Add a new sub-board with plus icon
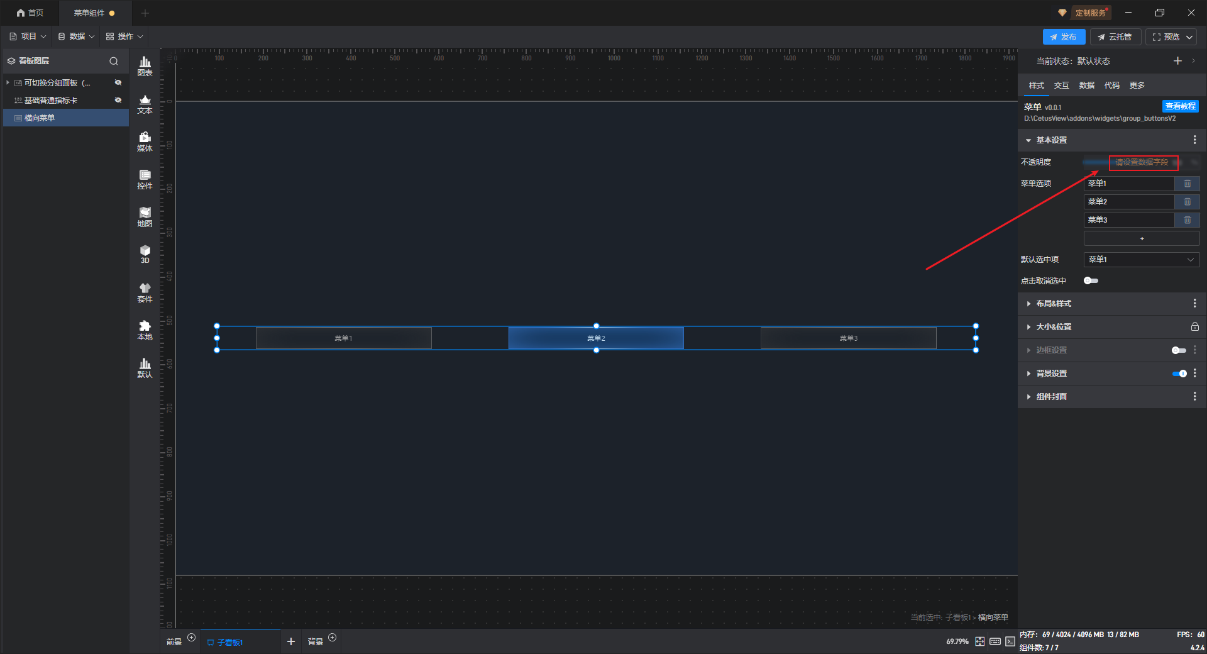 (x=291, y=641)
